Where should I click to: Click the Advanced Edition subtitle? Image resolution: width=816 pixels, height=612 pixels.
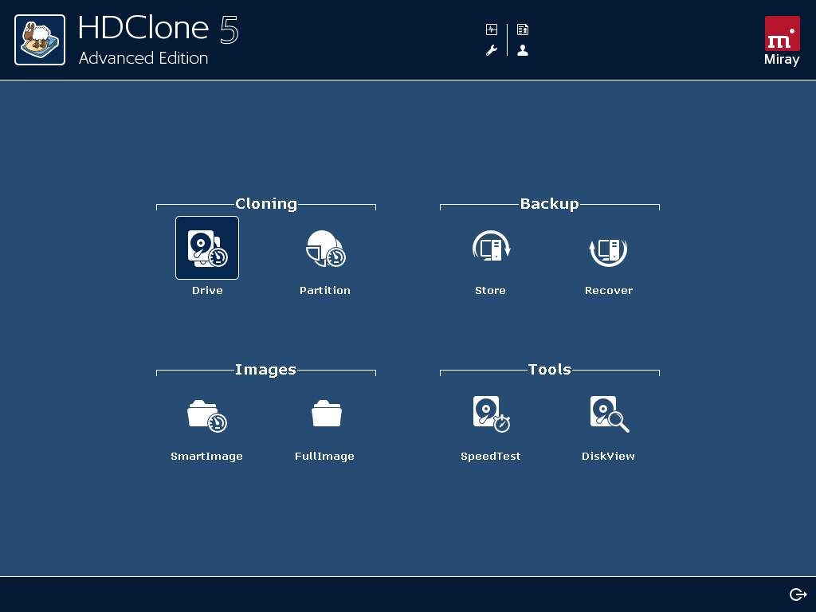pos(143,57)
